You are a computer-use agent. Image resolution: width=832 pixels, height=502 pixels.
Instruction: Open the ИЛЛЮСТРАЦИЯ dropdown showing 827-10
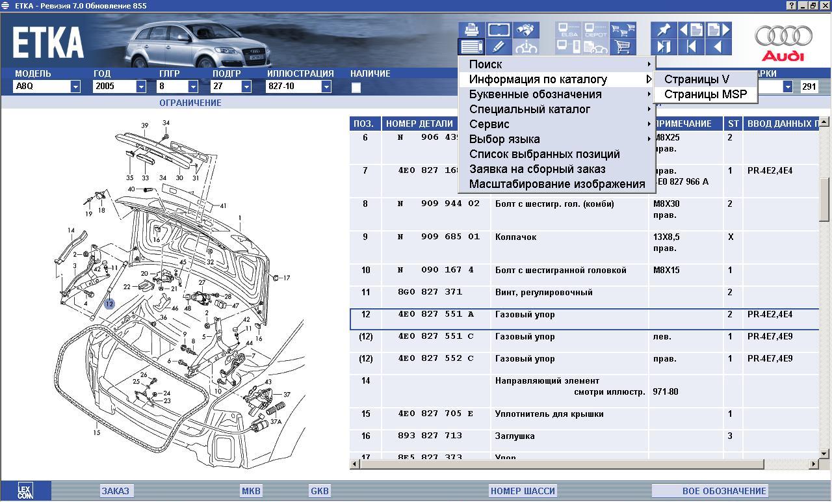[x=326, y=86]
